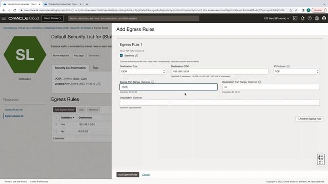This screenshot has height=184, width=328.
Task: Click the browser address bar URL
Action: tap(155, 10)
